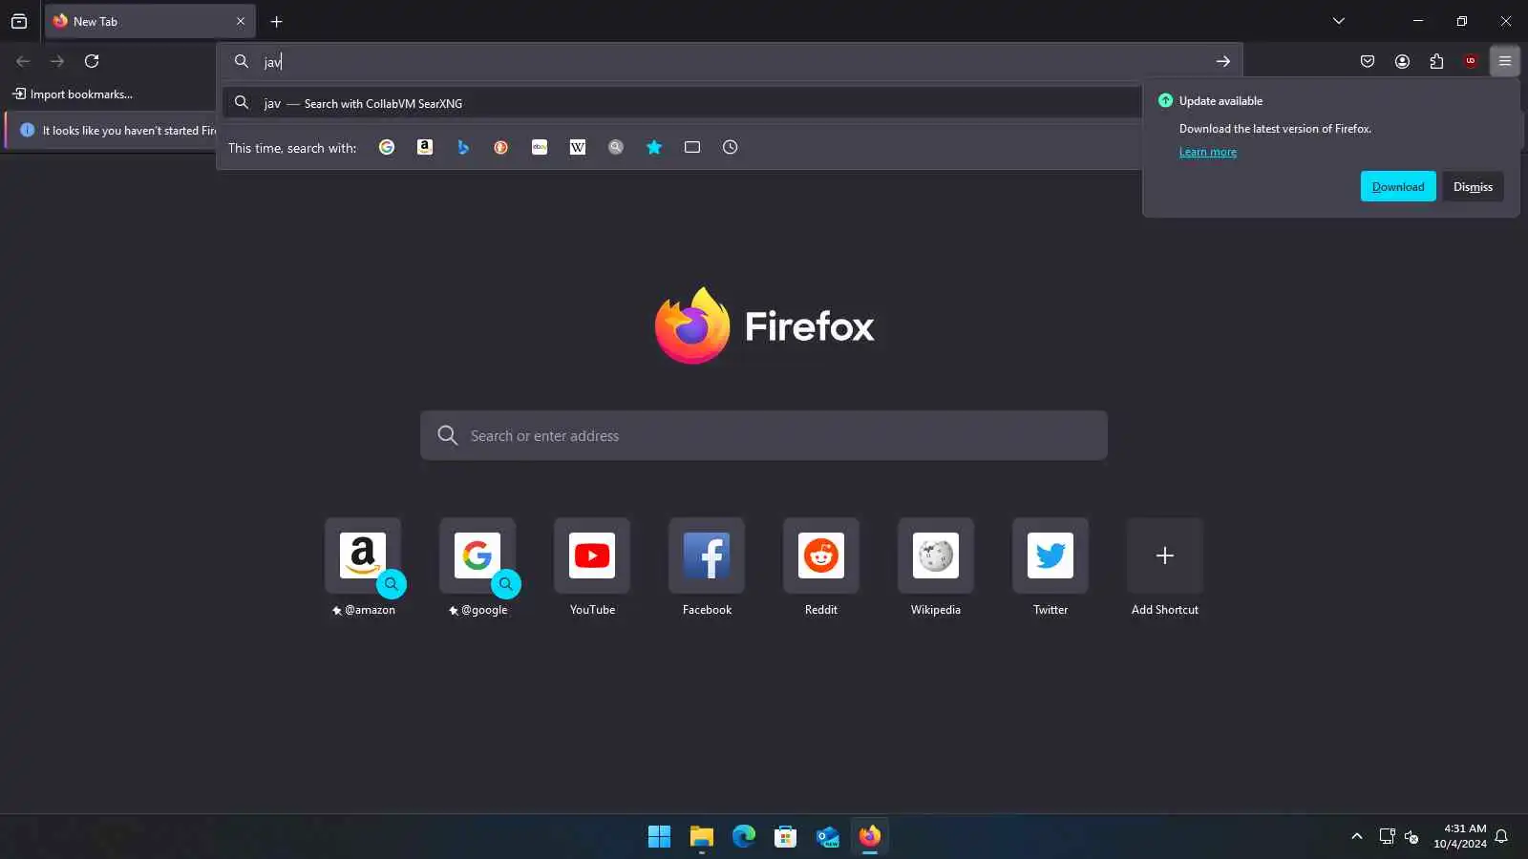Open the Windows Start menu
Image resolution: width=1528 pixels, height=859 pixels.
659,836
